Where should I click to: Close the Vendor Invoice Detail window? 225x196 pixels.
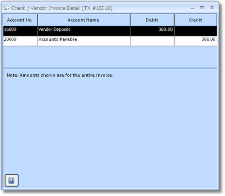[x=212, y=8]
